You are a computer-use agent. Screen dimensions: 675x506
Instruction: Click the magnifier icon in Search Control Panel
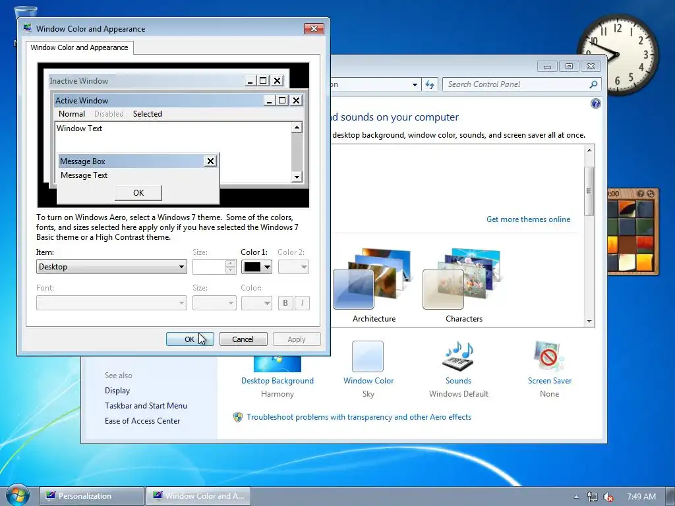pos(593,84)
